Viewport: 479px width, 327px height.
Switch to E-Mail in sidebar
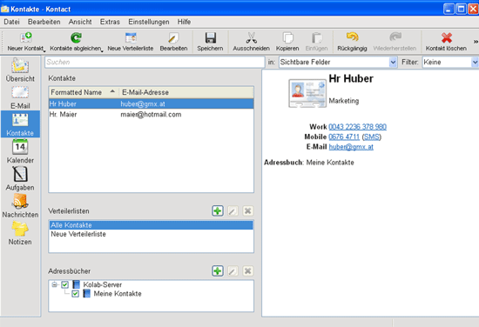20,97
